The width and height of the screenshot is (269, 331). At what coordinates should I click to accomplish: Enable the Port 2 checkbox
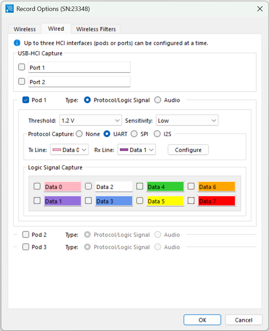(x=22, y=82)
